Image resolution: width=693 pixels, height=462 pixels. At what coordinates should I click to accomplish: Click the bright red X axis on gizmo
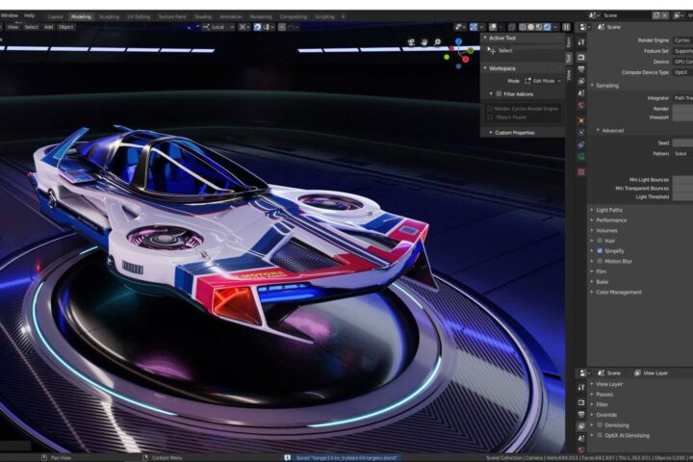click(x=466, y=59)
